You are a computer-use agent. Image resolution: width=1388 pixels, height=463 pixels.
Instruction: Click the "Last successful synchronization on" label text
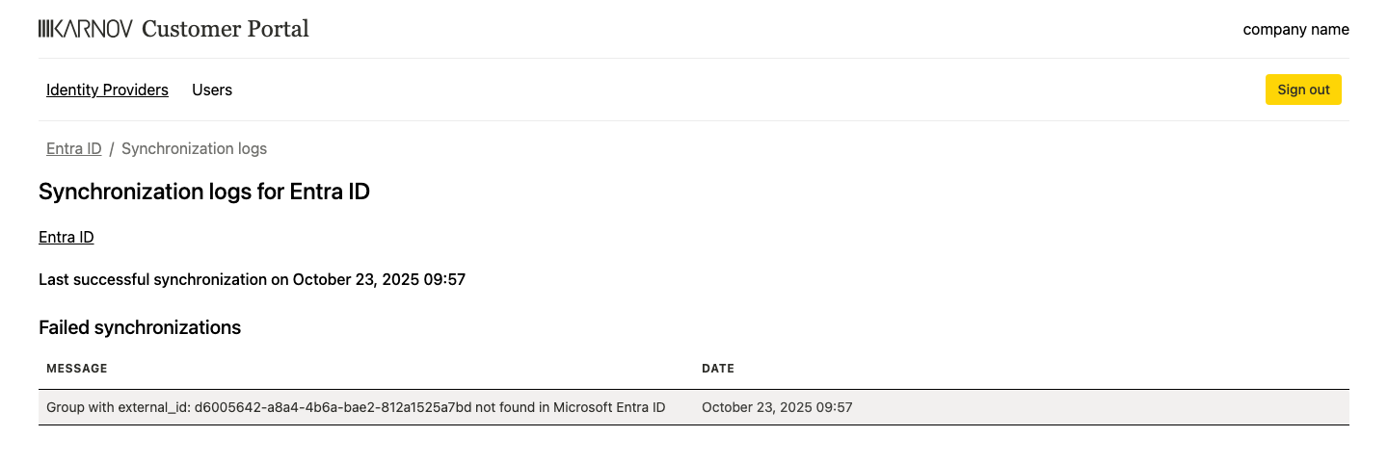[164, 280]
